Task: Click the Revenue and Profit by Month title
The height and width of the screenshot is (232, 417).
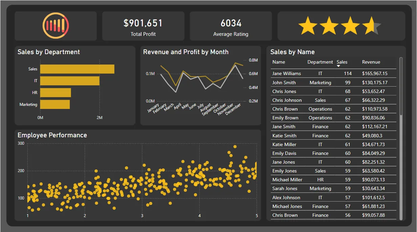Action: [x=186, y=52]
